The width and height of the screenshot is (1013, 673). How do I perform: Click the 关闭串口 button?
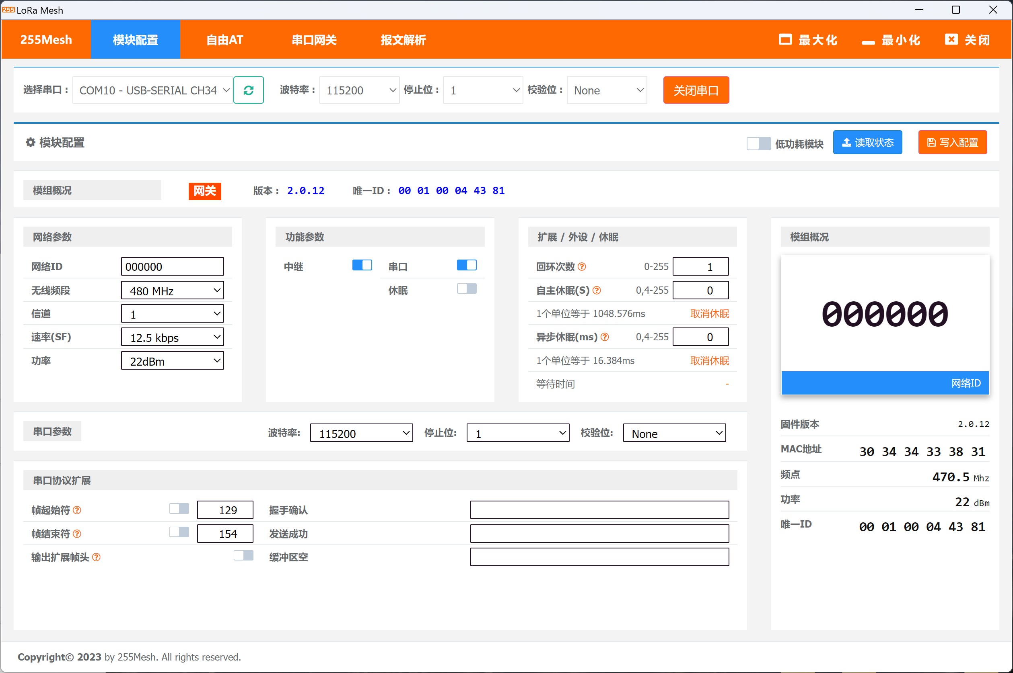click(x=696, y=90)
